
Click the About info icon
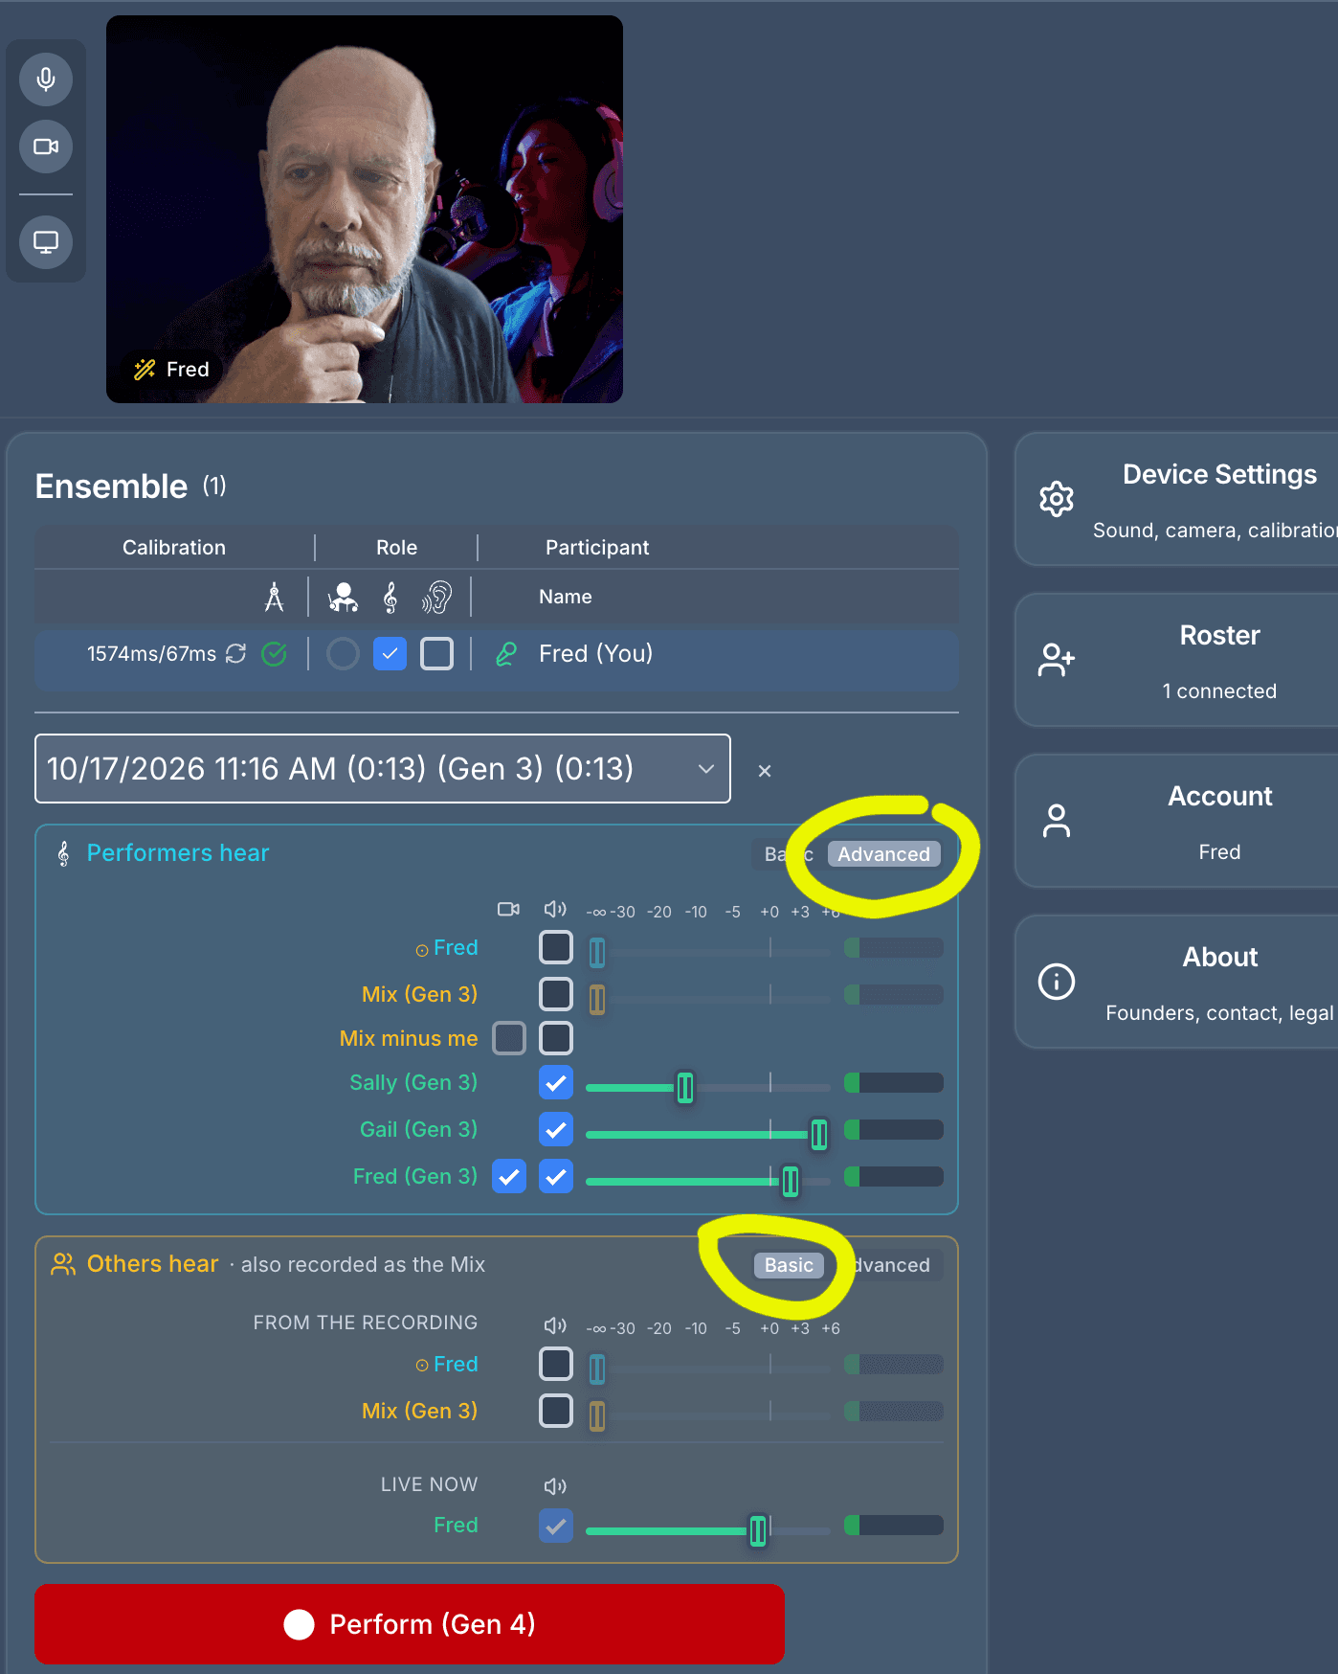point(1057,982)
